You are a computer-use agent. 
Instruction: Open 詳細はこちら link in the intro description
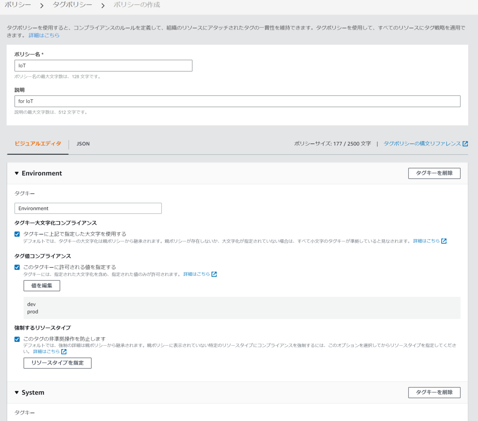tap(44, 35)
